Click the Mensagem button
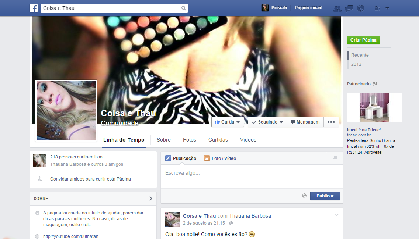This screenshot has width=419, height=239. pos(305,122)
